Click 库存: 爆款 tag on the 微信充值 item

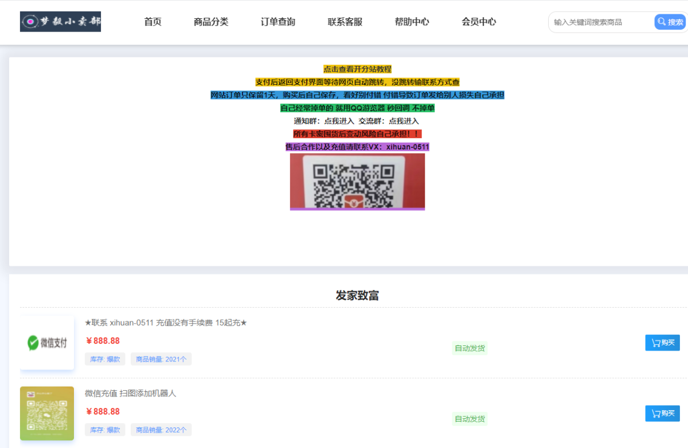105,430
